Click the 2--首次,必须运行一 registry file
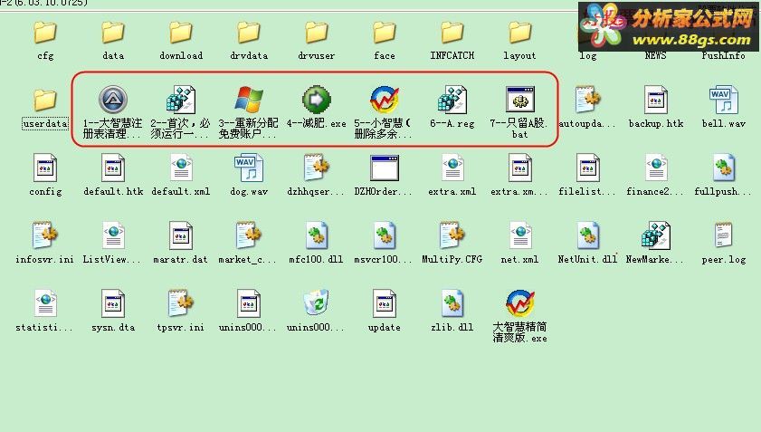Screen dimensions: 761x432 [181, 101]
